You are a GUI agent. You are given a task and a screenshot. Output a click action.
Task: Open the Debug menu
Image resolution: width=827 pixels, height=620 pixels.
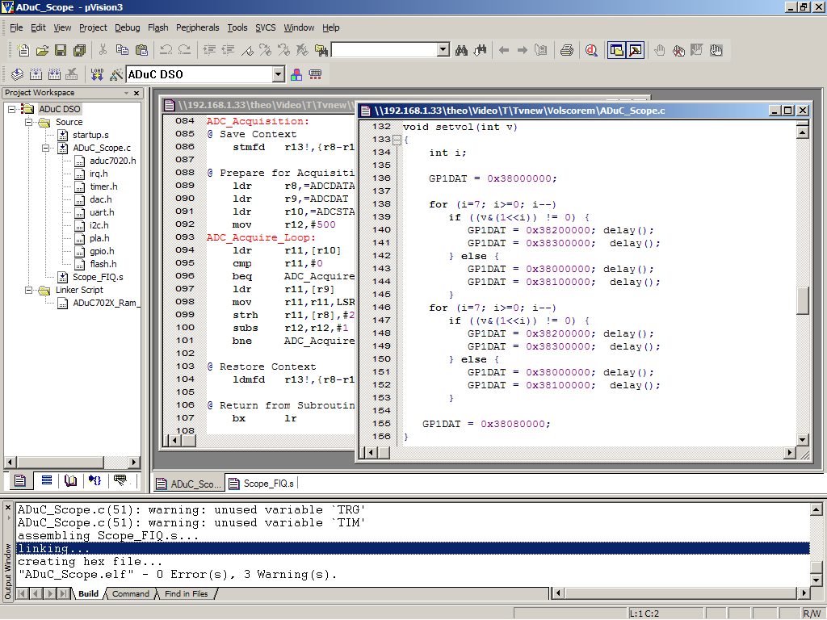[127, 27]
